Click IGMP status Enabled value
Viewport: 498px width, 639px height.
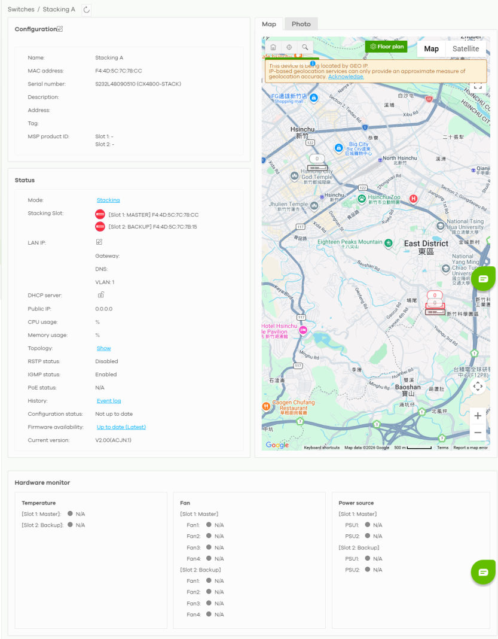coord(106,375)
